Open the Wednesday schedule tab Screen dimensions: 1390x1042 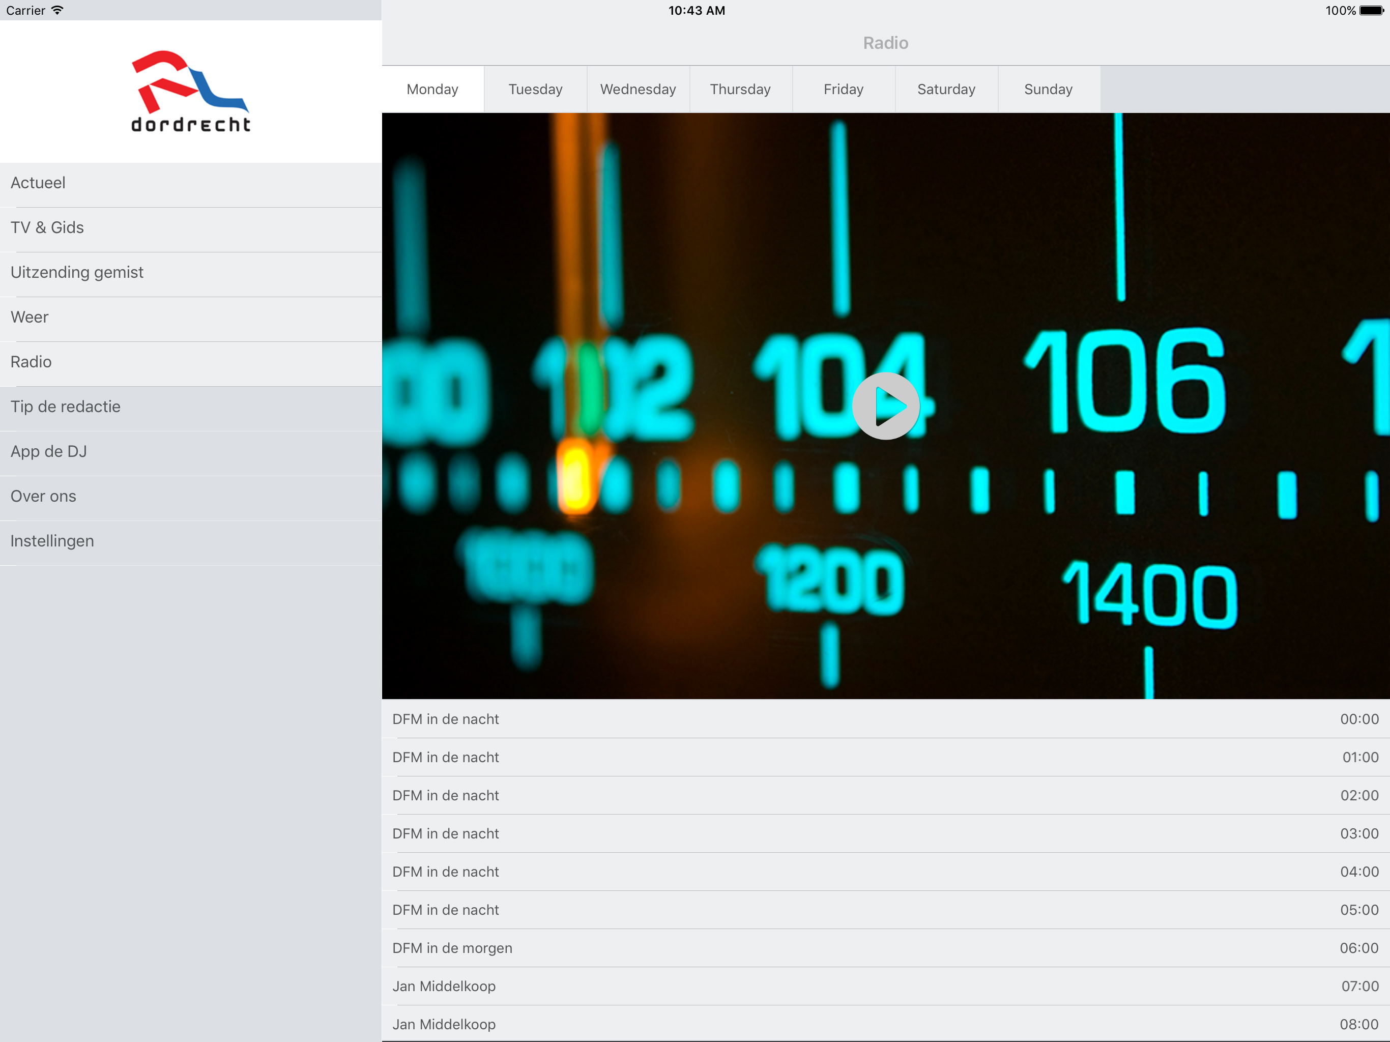[x=638, y=89]
